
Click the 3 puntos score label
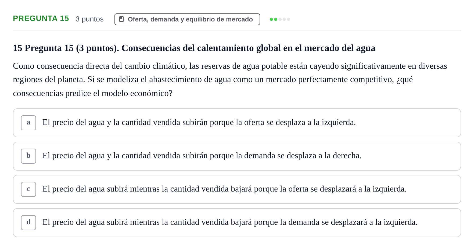point(89,19)
